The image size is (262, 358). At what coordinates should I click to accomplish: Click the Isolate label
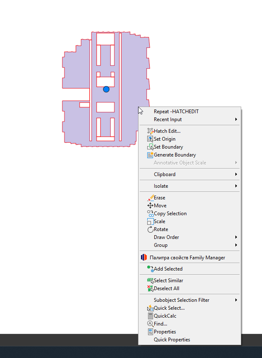[x=161, y=186]
